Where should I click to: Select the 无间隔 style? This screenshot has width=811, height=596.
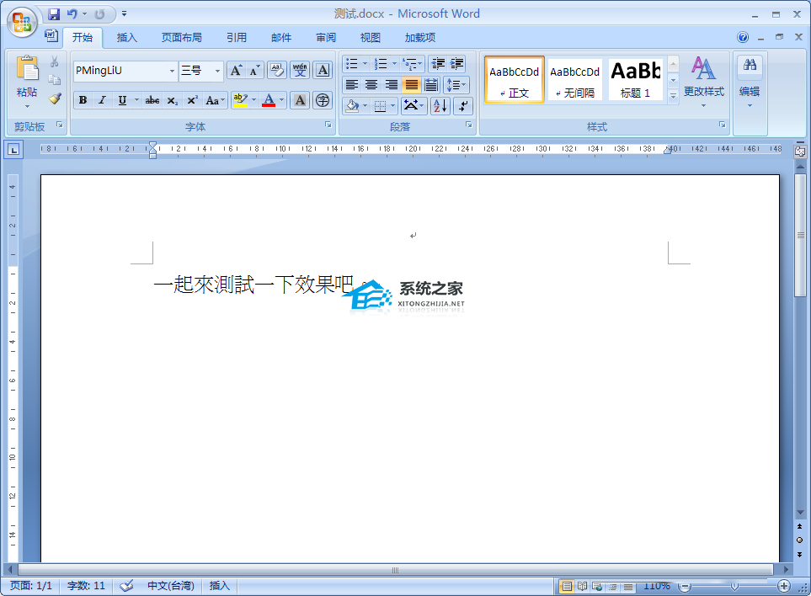pos(574,80)
